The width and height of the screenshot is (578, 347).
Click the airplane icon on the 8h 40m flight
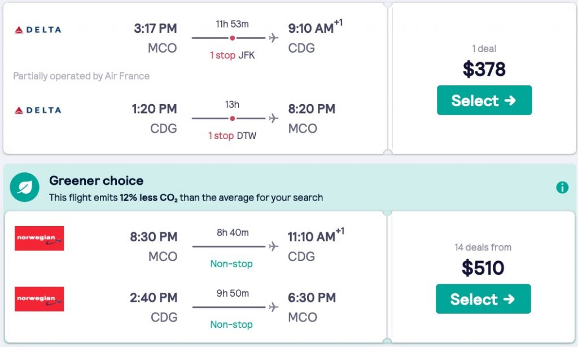(274, 246)
